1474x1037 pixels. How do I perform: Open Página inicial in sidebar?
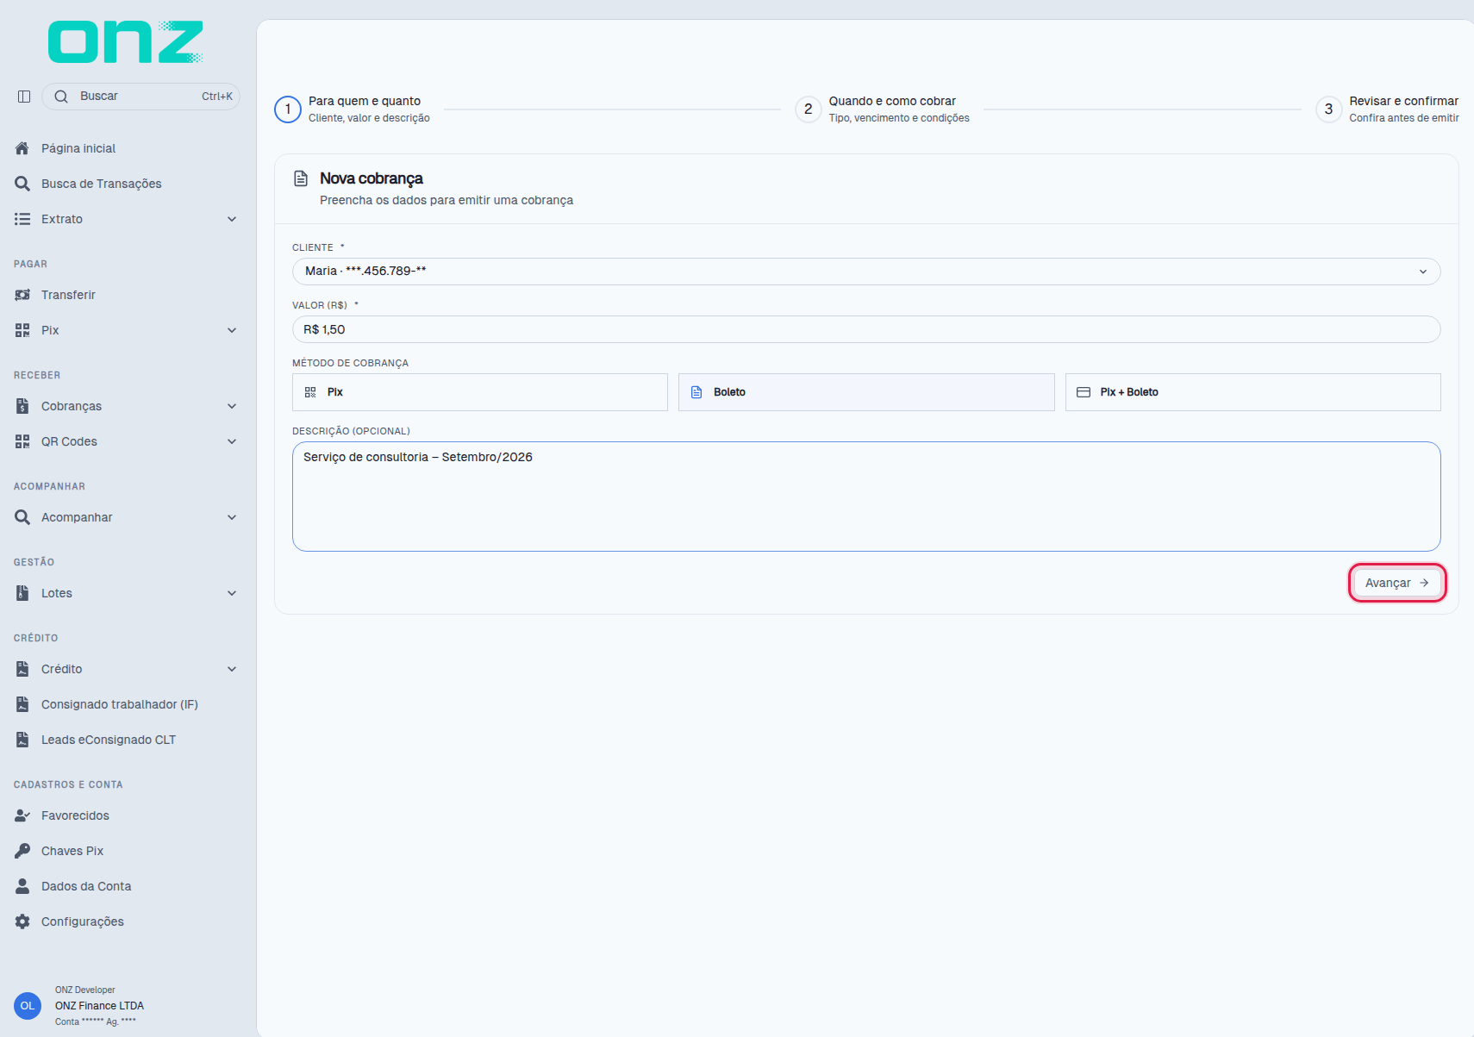tap(78, 148)
